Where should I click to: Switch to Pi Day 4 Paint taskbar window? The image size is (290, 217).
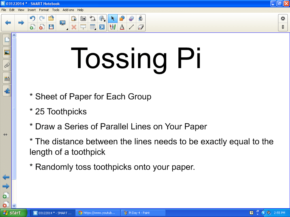pyautogui.click(x=143, y=213)
